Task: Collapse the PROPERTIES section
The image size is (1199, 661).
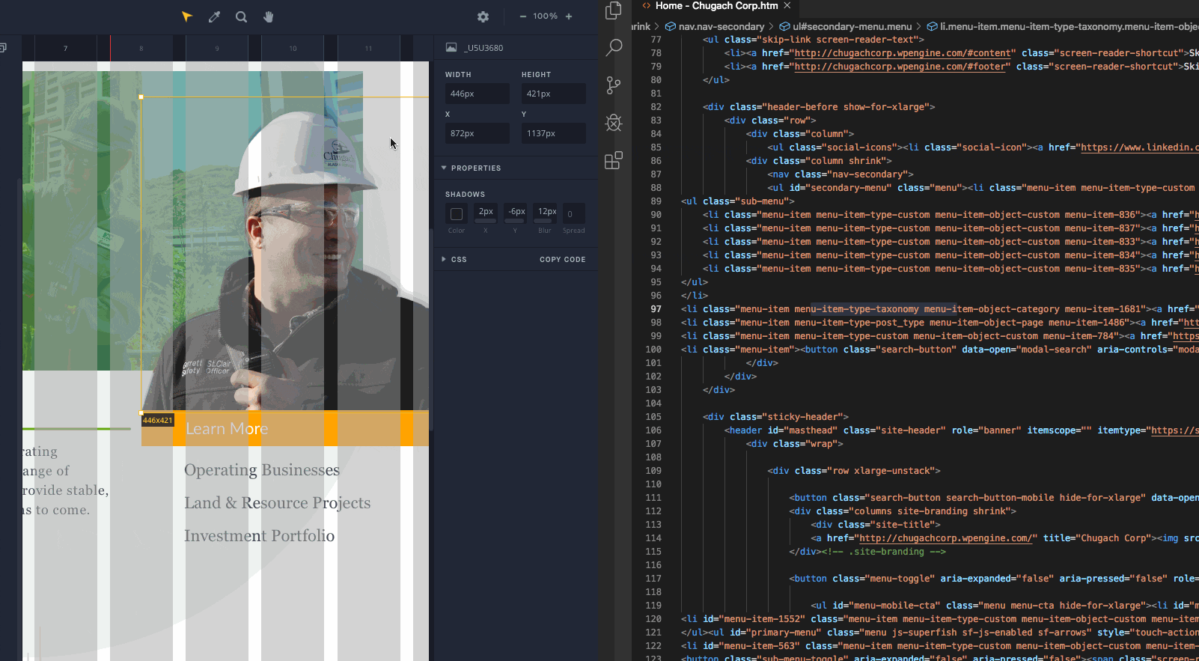Action: click(x=444, y=168)
